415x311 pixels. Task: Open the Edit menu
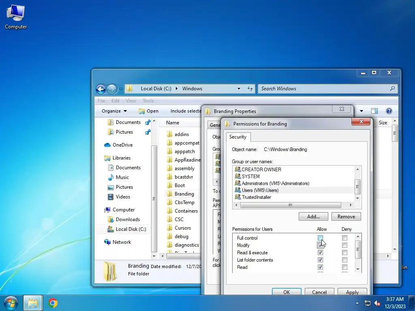pos(116,101)
